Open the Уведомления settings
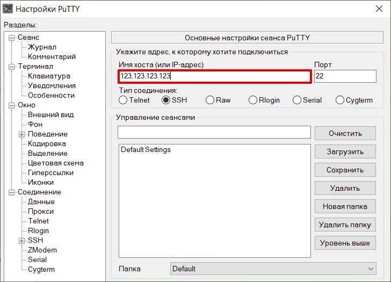This screenshot has width=391, height=282. [52, 86]
